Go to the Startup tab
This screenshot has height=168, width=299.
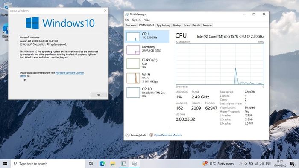[x=177, y=25]
